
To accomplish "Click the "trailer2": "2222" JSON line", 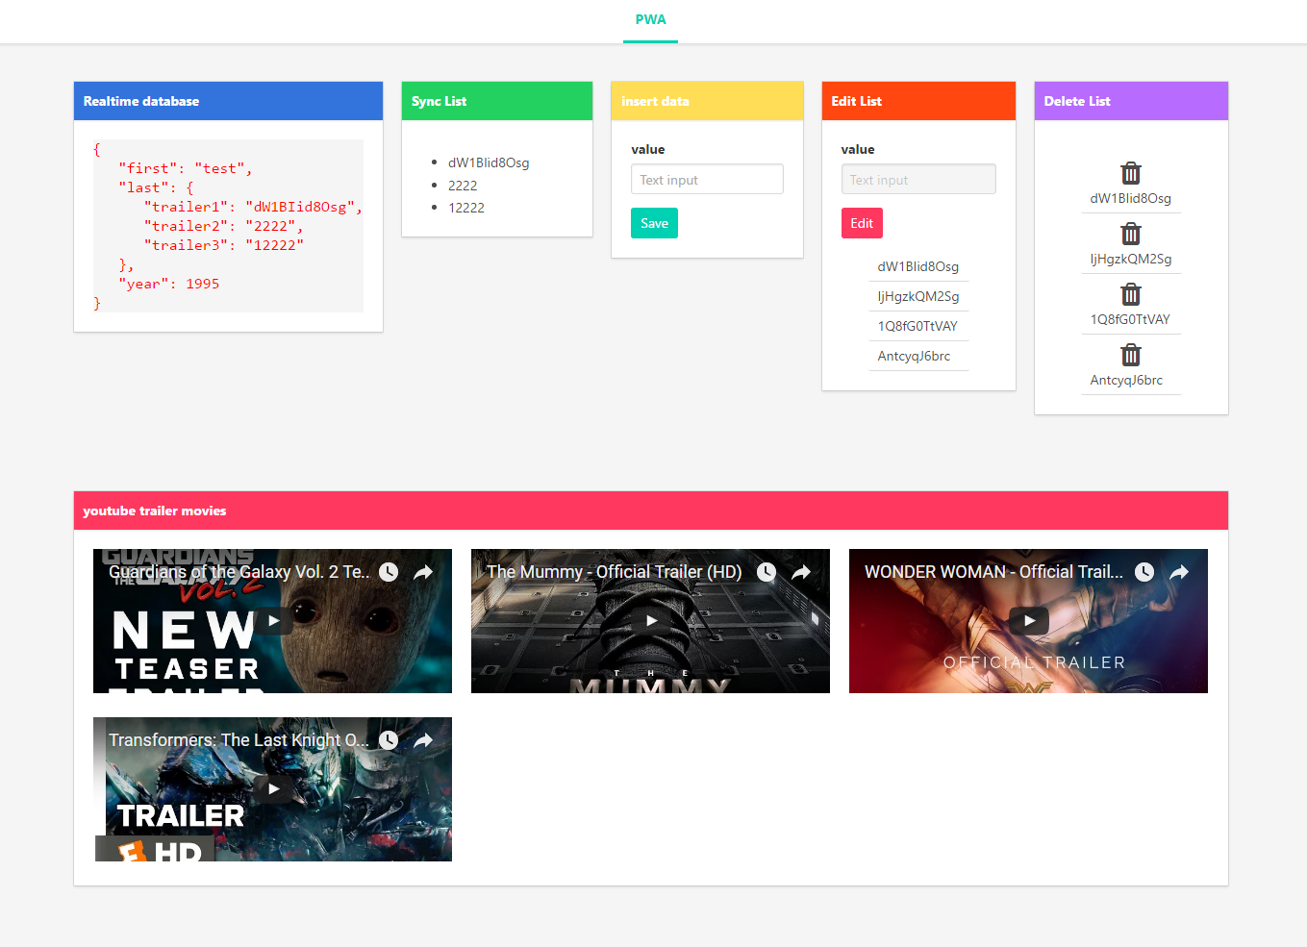I will click(x=223, y=226).
